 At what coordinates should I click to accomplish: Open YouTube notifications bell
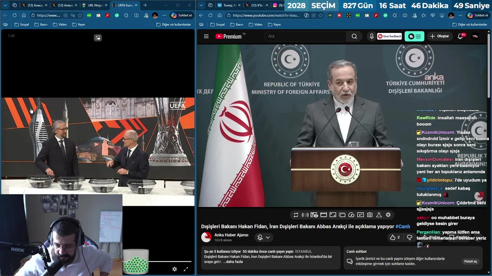tap(460, 36)
